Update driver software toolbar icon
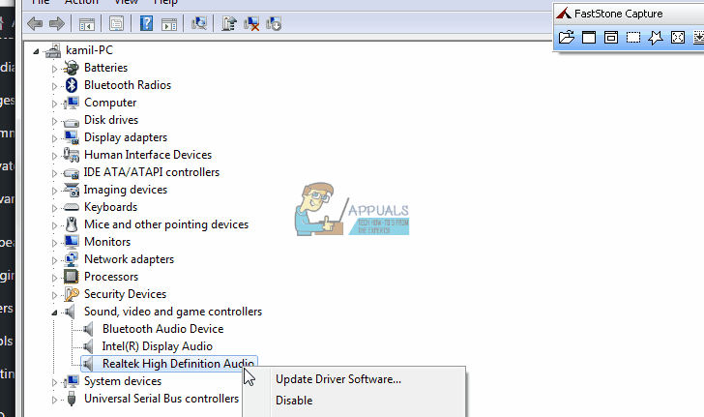 [229, 23]
